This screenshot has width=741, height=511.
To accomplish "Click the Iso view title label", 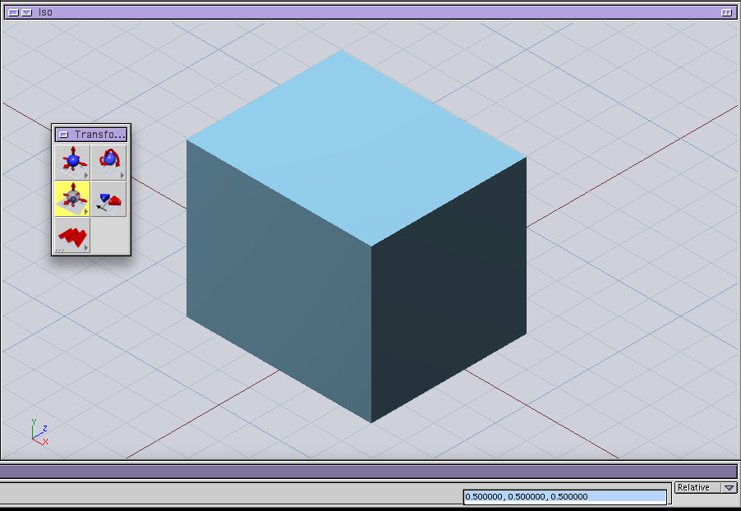I will 46,12.
